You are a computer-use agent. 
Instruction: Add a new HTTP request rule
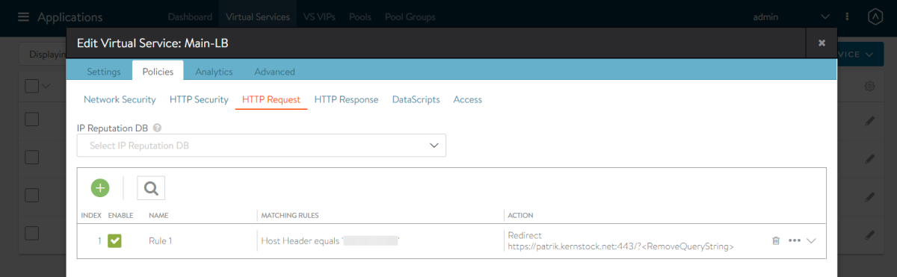pos(100,188)
